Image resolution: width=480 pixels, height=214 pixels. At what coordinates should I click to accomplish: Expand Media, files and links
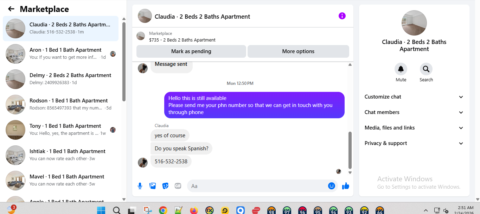(x=414, y=128)
